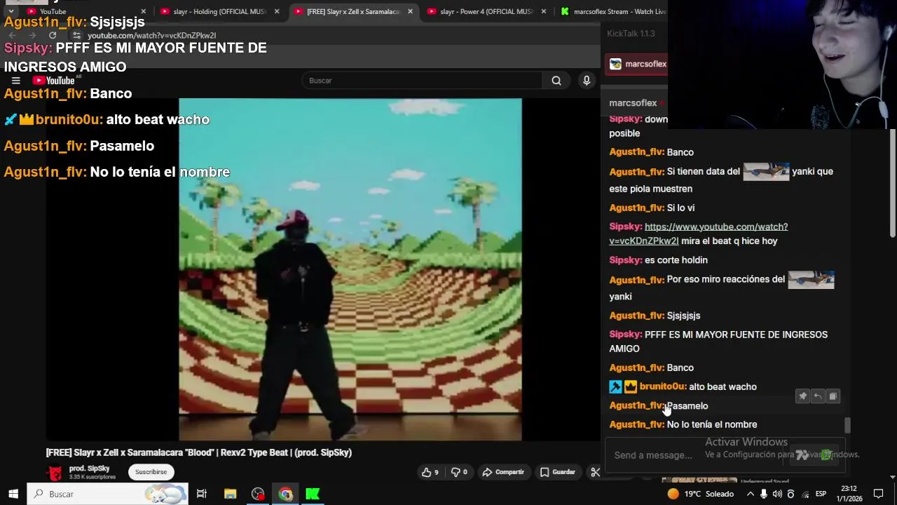Click the video player showing the dancer

(350, 269)
